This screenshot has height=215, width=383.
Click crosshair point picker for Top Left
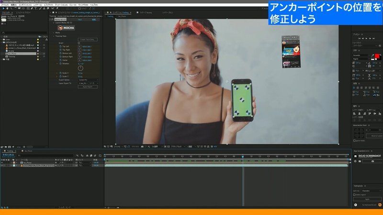[x=79, y=46]
